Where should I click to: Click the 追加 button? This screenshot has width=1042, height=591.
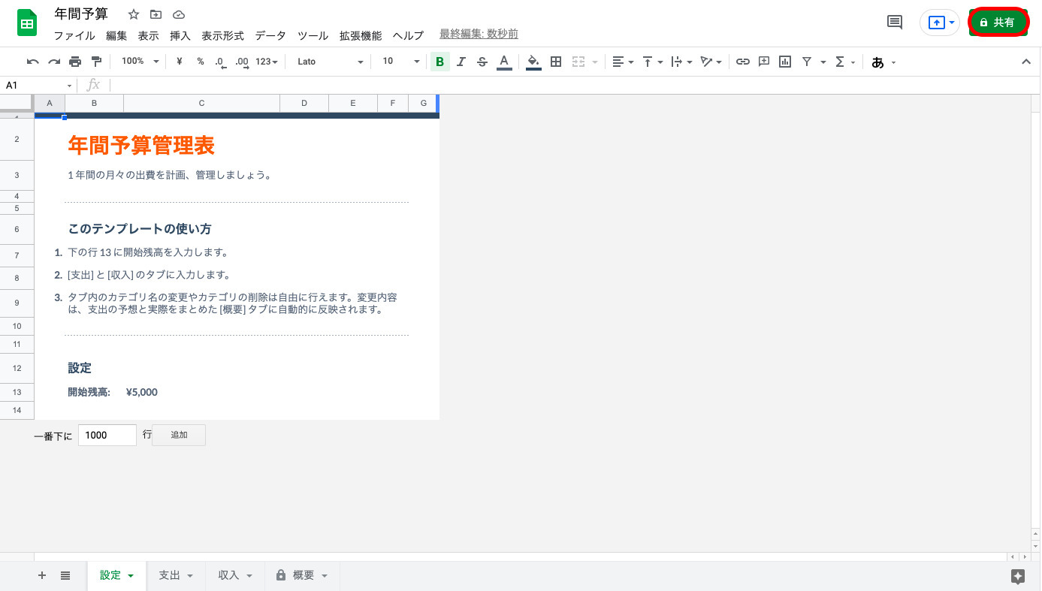(179, 435)
